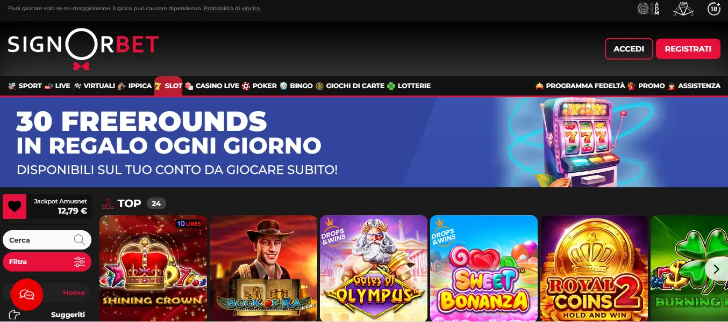The width and height of the screenshot is (728, 322).
Task: Open the SLOT tab
Action: [168, 86]
